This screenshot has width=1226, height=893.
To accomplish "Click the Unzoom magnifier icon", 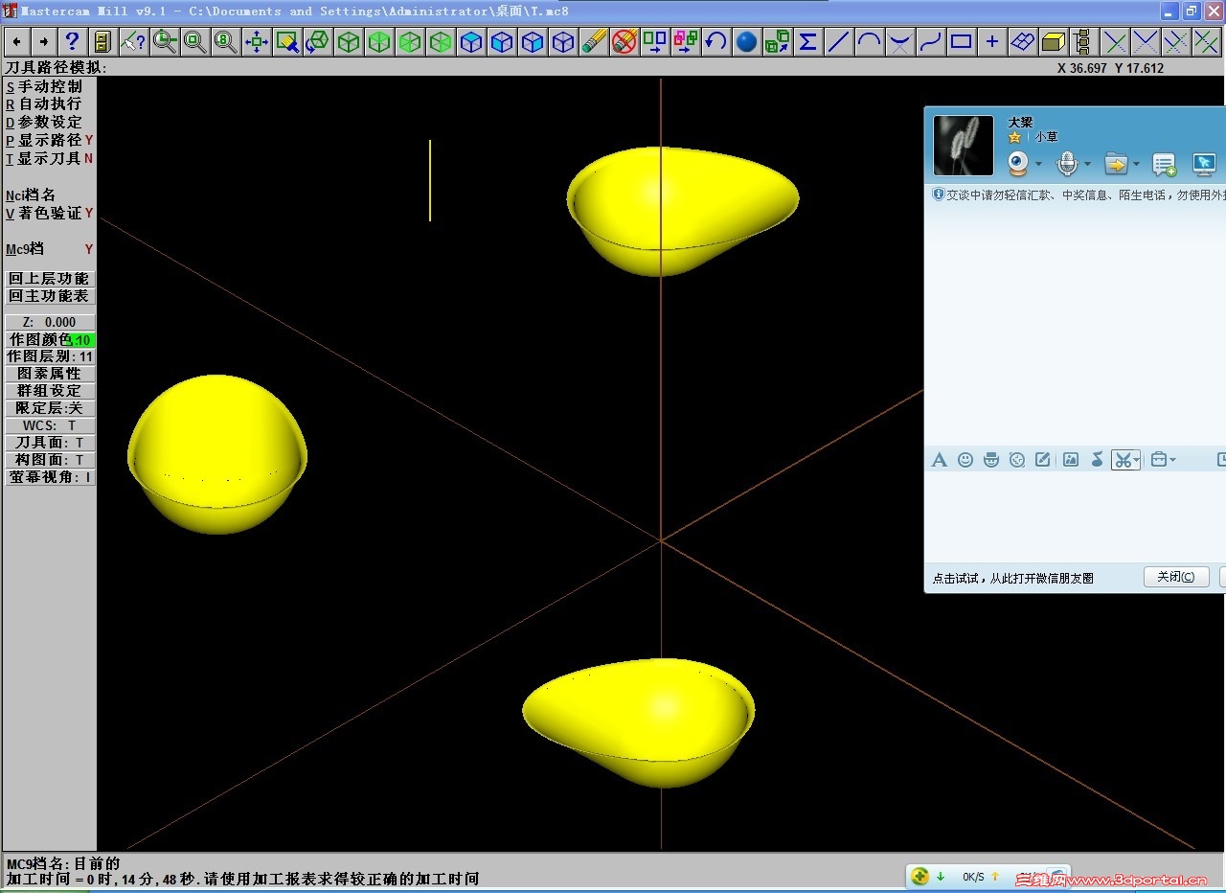I will [195, 41].
